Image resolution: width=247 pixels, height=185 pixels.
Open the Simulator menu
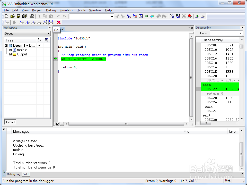[x=67, y=10]
